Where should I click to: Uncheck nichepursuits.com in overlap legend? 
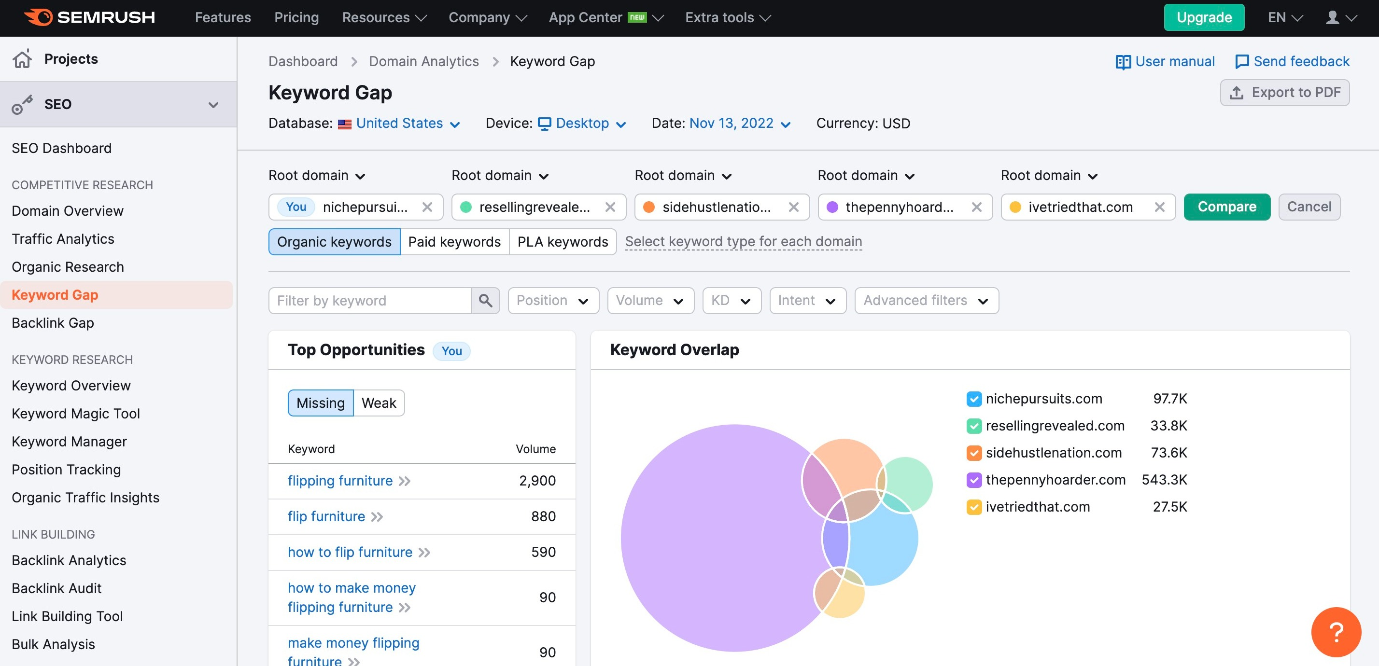[974, 399]
